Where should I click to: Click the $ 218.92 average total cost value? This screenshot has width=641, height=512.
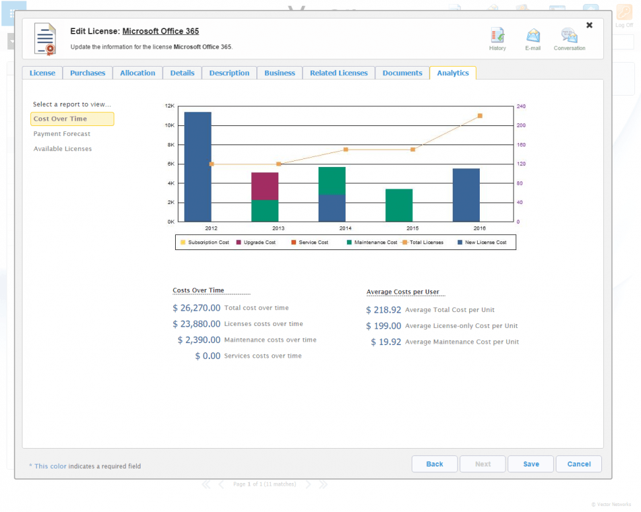(x=383, y=310)
